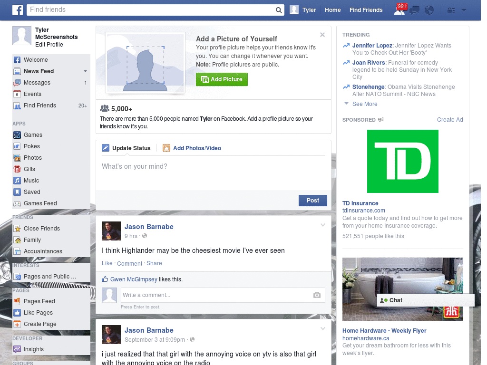Open Welcome in left sidebar
This screenshot has height=365, width=487.
click(x=51, y=60)
